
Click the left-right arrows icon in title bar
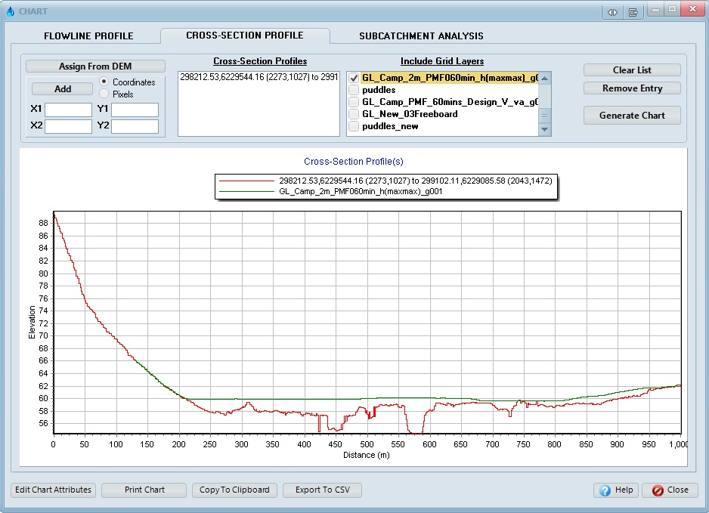point(612,11)
